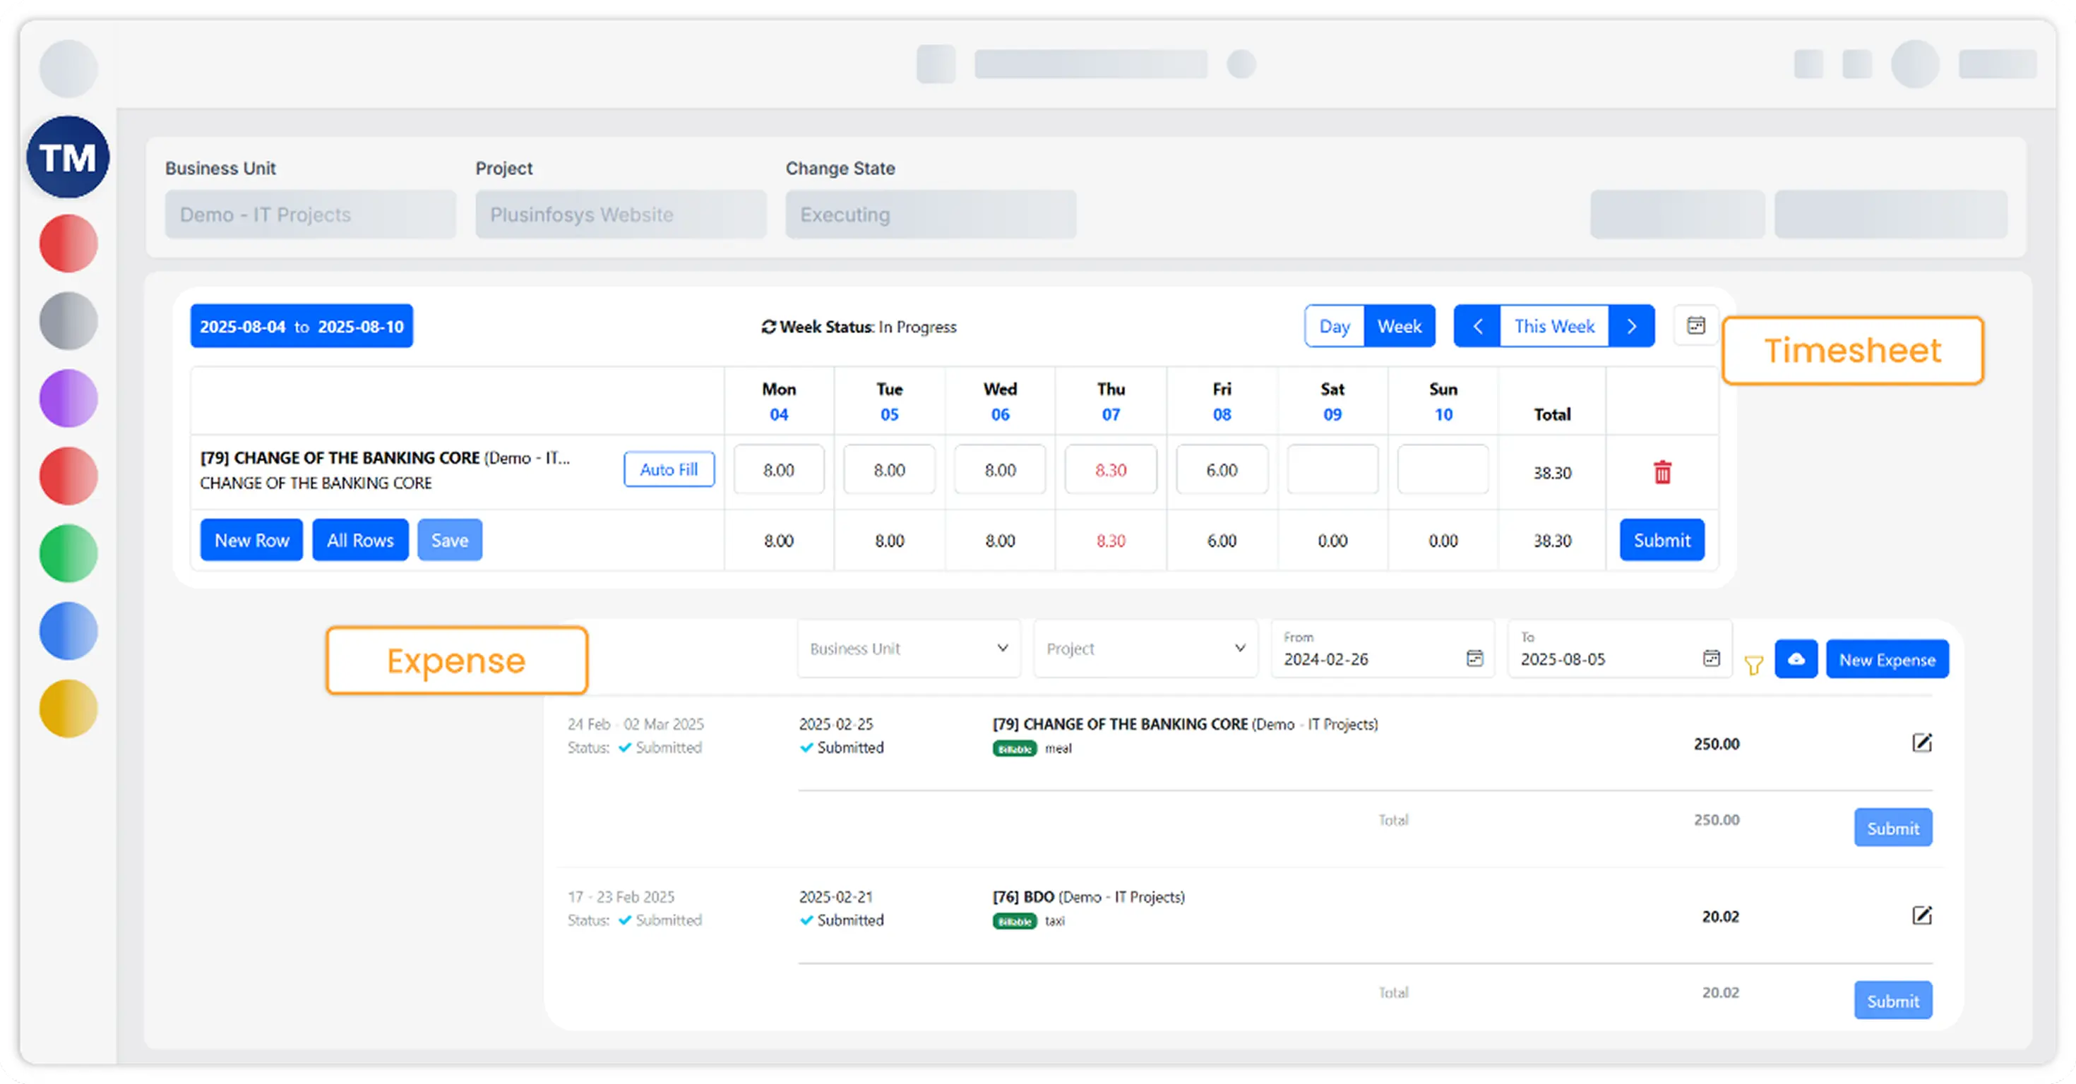Click the Auto Fill button
This screenshot has width=2076, height=1084.
pos(669,469)
